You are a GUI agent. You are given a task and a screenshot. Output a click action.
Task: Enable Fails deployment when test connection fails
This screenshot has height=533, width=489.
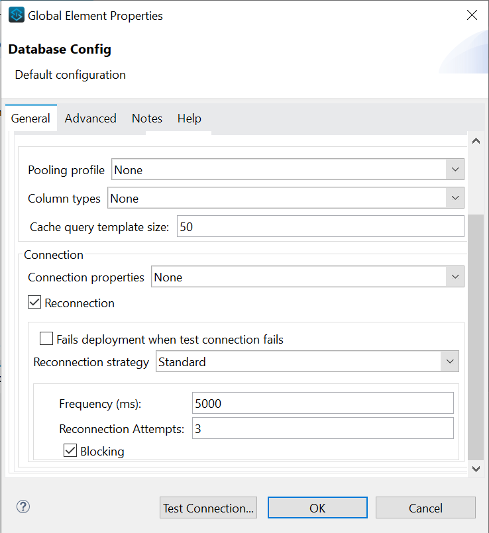click(x=46, y=338)
